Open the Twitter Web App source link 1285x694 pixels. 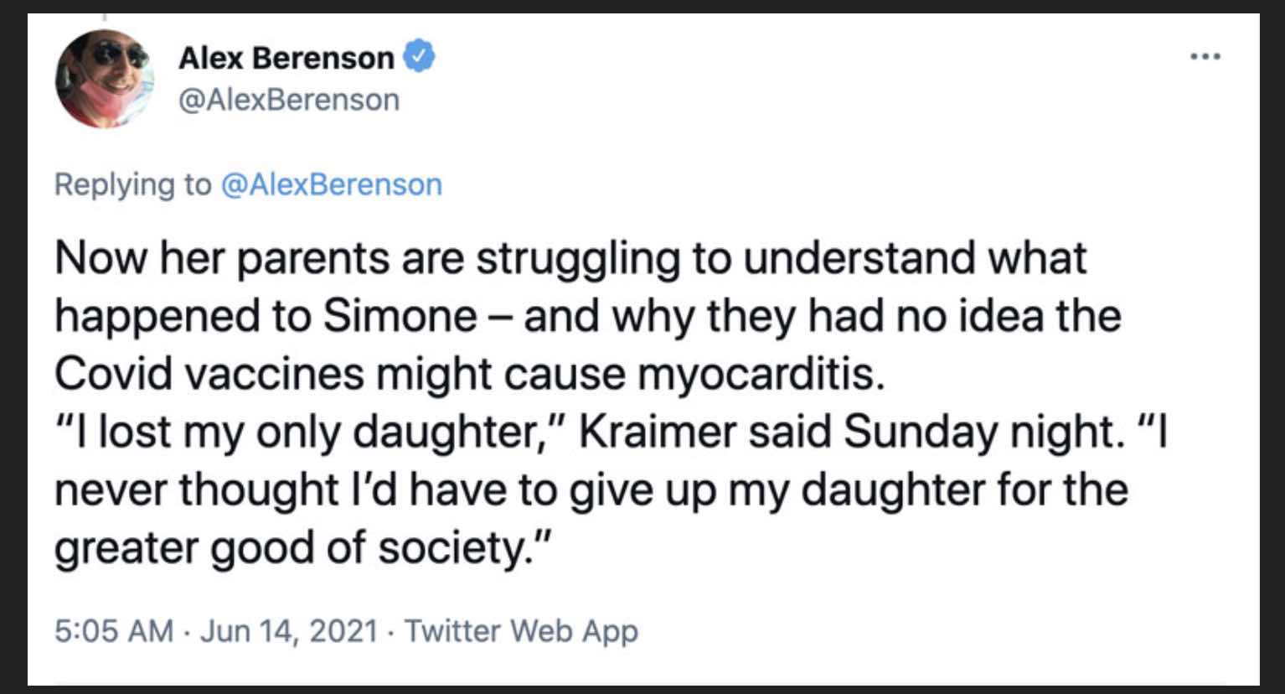521,630
